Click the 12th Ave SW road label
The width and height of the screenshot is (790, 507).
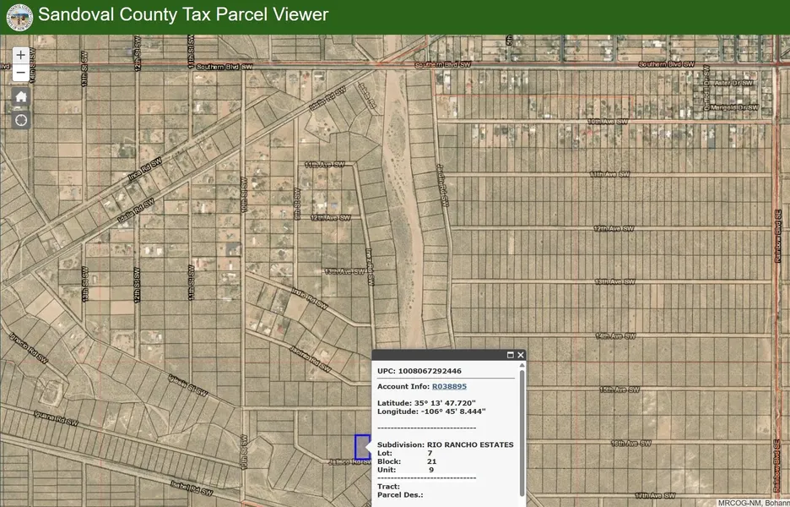point(613,228)
